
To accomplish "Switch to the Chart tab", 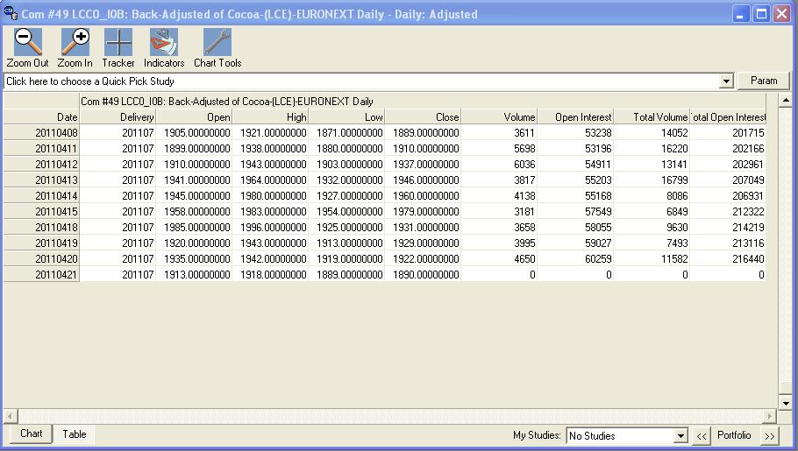I will (32, 433).
